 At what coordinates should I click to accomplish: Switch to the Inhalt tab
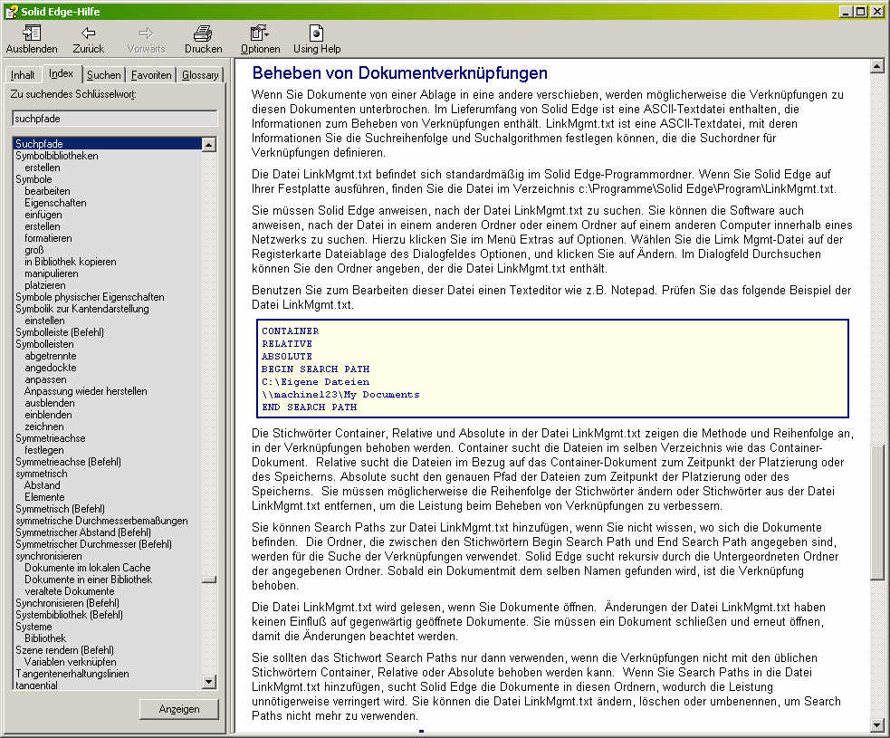point(23,75)
